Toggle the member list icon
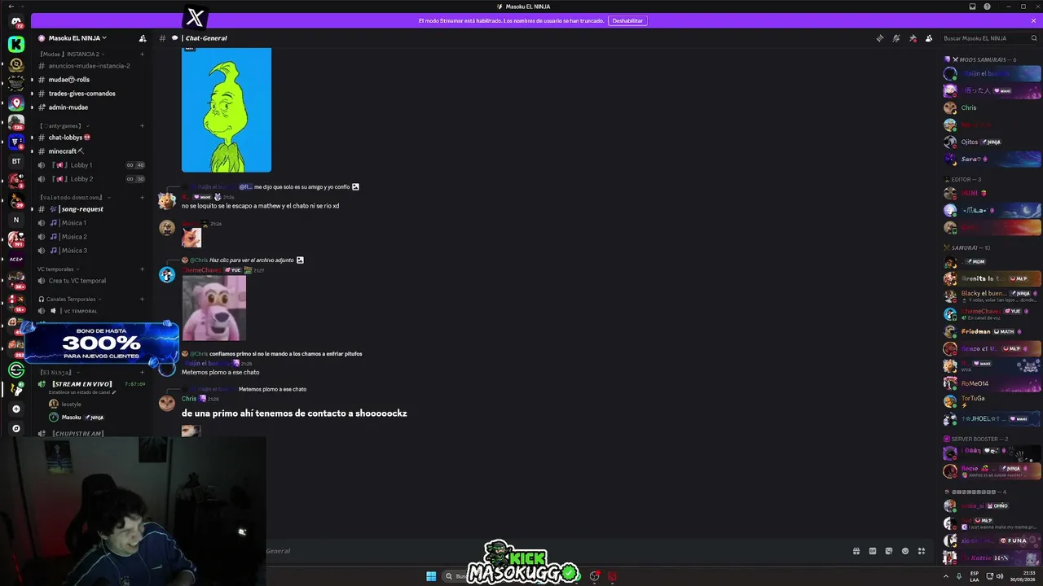 (929, 38)
